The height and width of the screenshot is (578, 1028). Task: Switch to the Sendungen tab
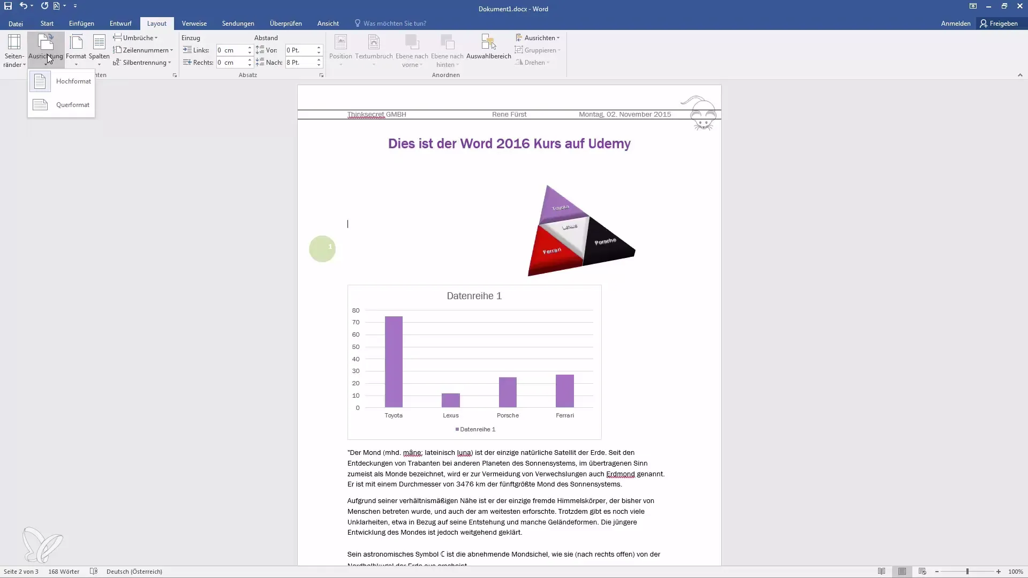click(238, 24)
